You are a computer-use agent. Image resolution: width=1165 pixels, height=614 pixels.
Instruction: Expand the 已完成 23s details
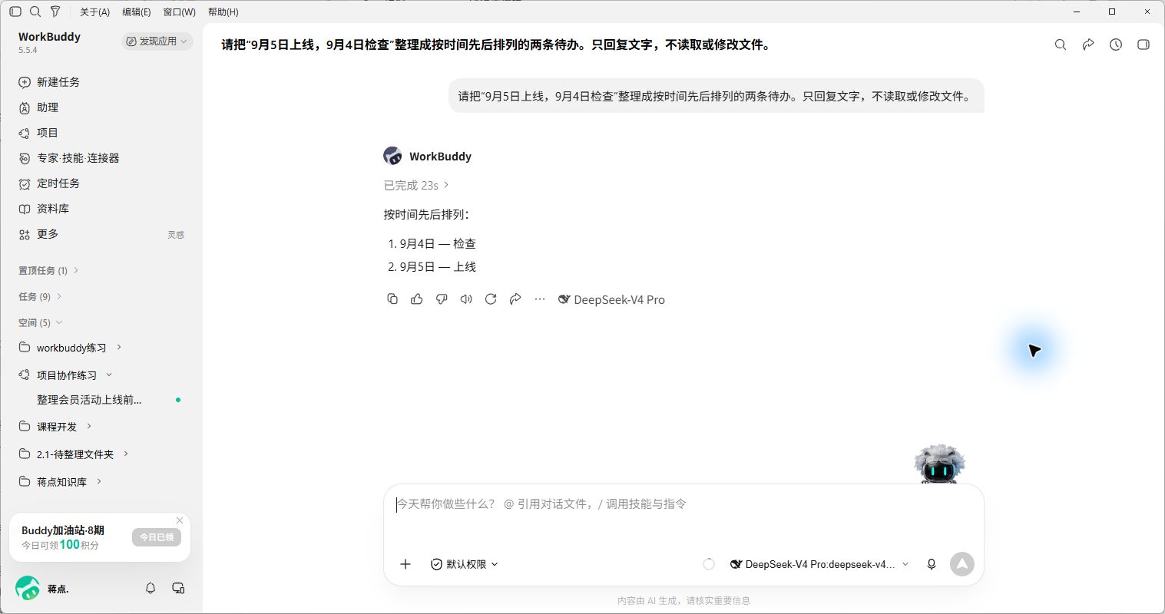(x=416, y=185)
